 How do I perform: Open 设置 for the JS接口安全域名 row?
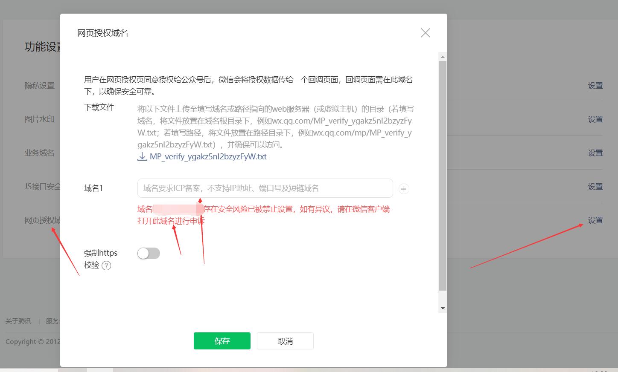[595, 187]
